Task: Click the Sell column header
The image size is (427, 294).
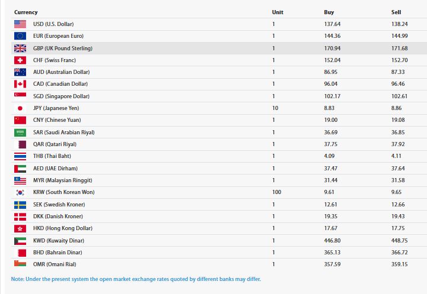Action: [396, 12]
